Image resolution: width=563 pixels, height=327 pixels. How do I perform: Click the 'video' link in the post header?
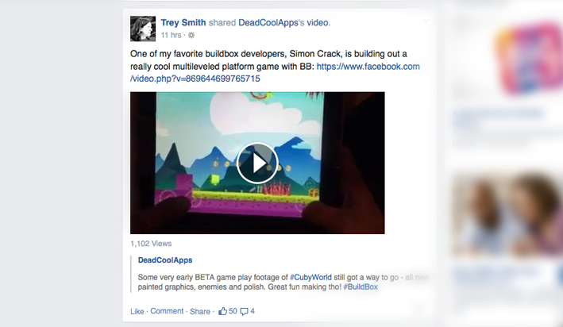(x=318, y=22)
